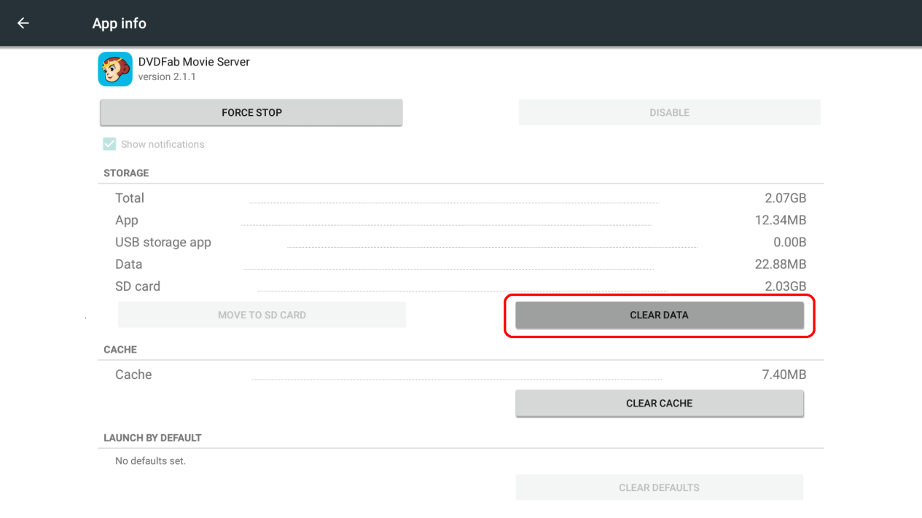
Task: Toggle the Show notifications checkbox
Action: (109, 144)
